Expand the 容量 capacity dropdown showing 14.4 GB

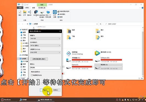[45, 39]
